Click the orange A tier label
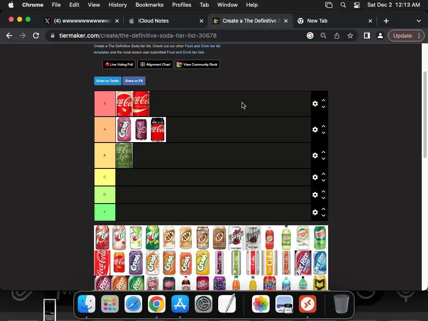This screenshot has width=428, height=321. tap(105, 130)
